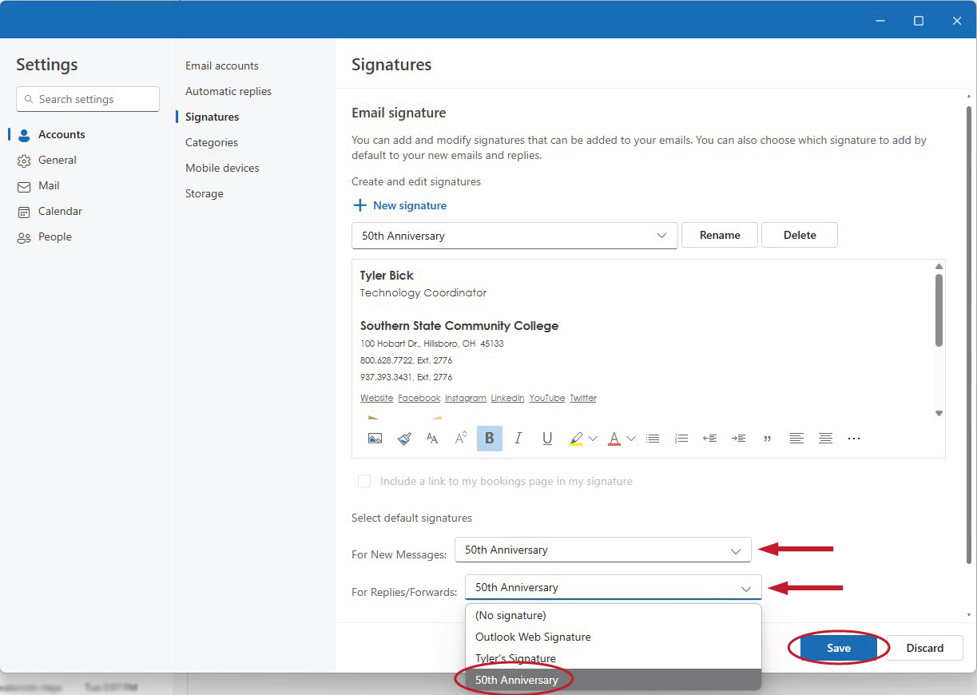Open the edit signature selector dropdown
Image resolution: width=977 pixels, height=695 pixels.
pos(514,236)
